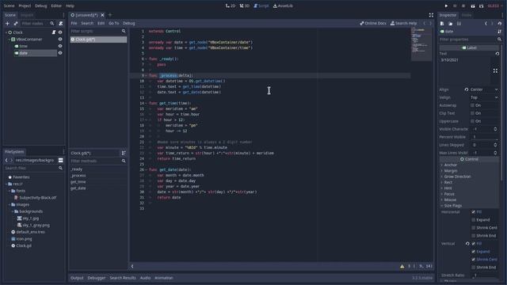Viewport: 507px width, 285px height.
Task: Play the project
Action: pyautogui.click(x=446, y=6)
